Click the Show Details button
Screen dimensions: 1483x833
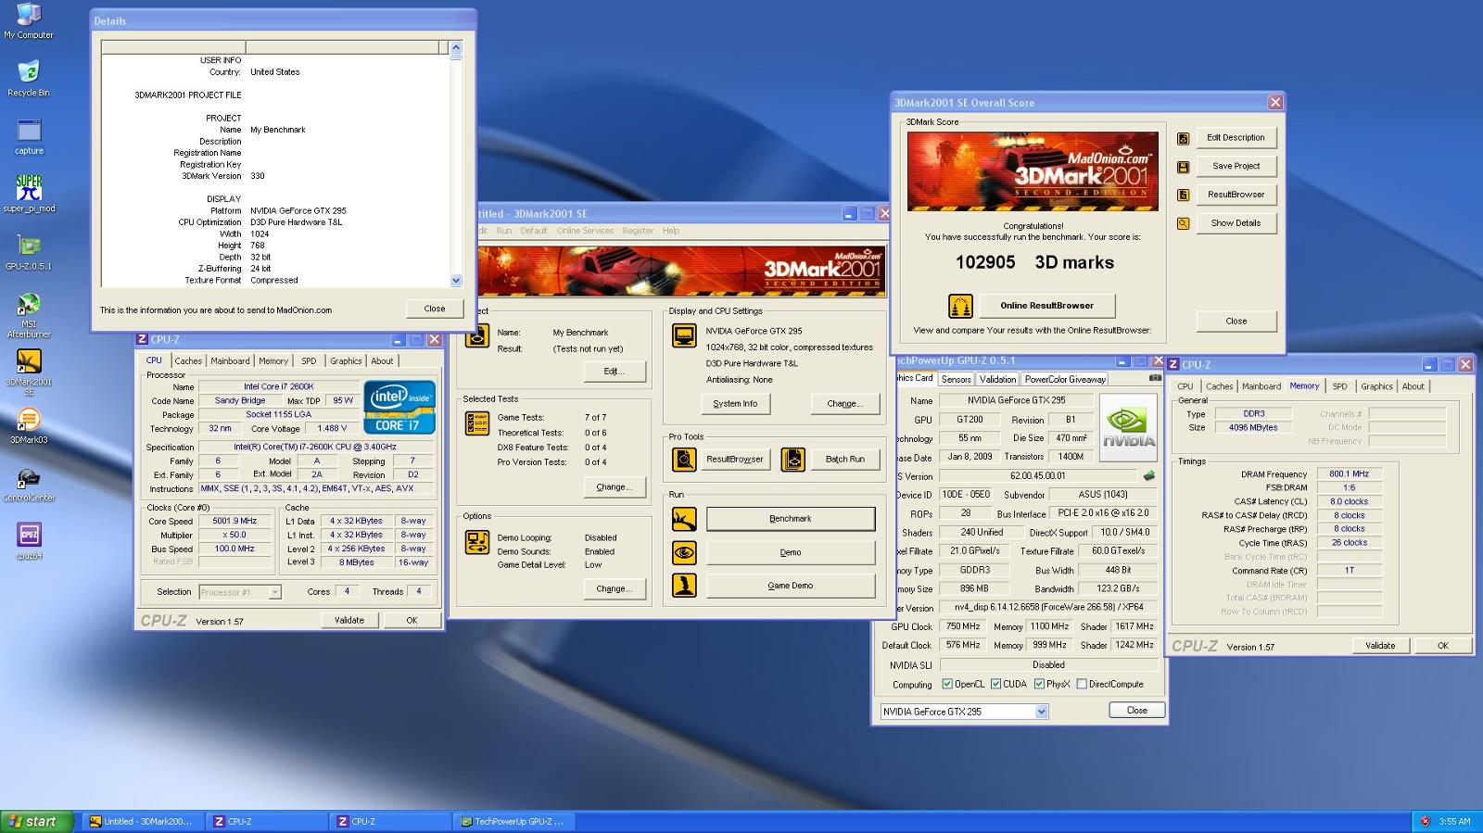1236,223
